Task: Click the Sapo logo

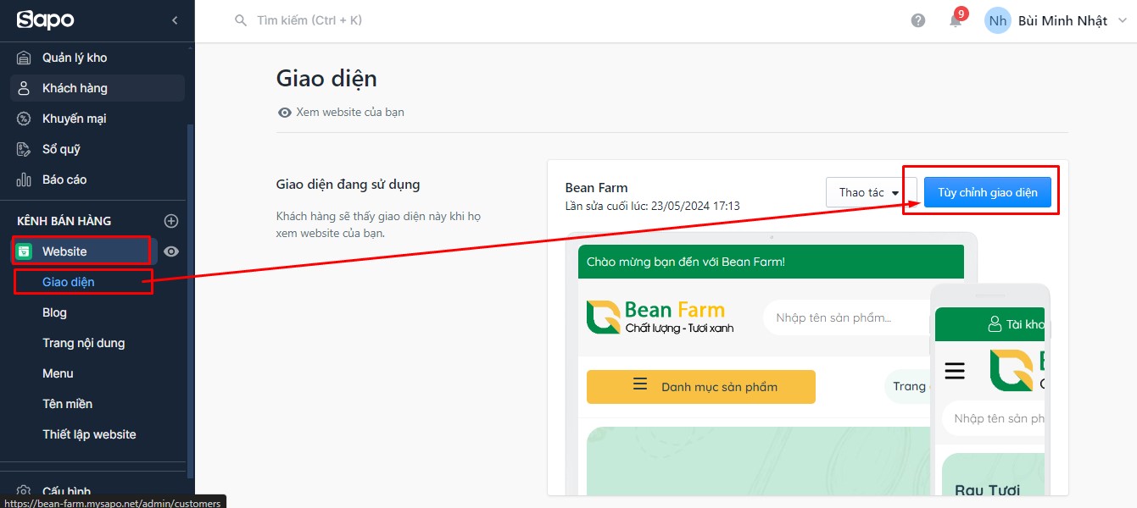Action: [x=45, y=19]
